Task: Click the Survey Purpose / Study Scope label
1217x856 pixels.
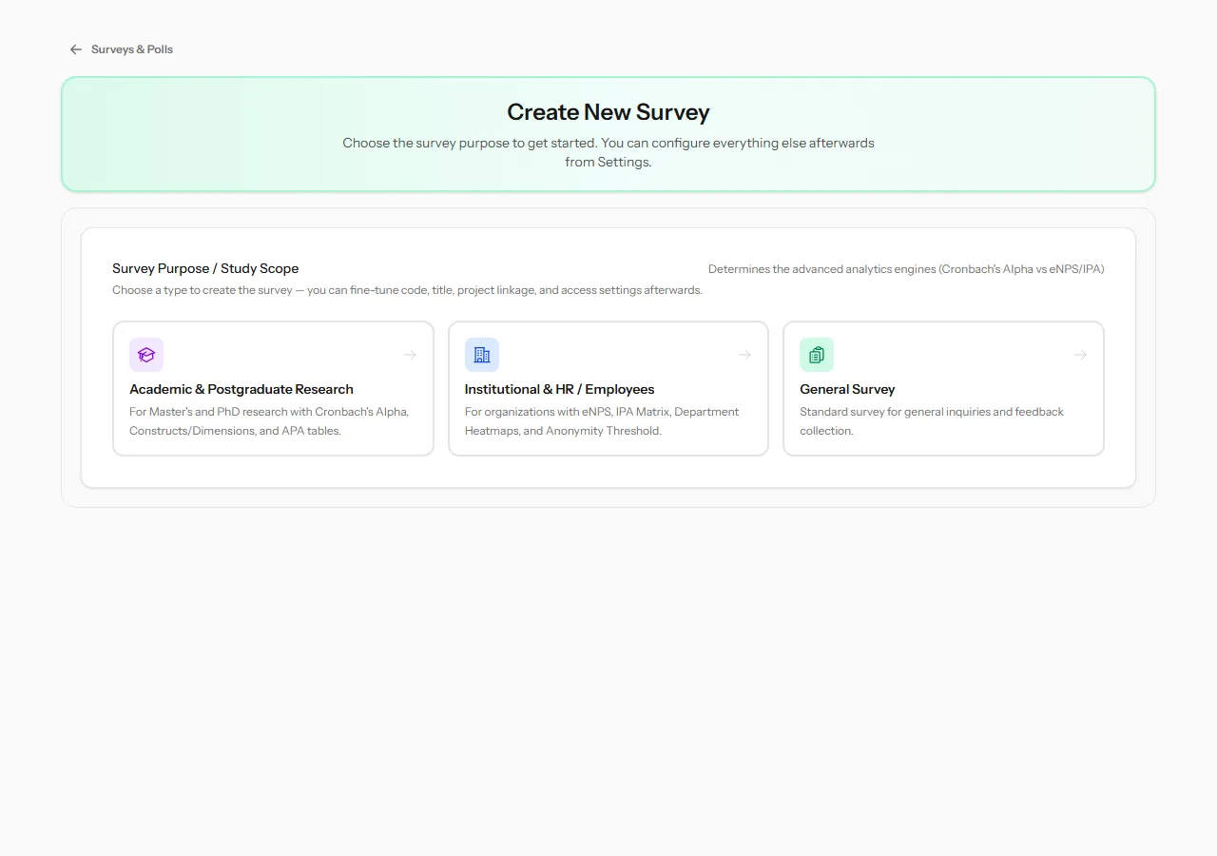Action: [x=205, y=268]
